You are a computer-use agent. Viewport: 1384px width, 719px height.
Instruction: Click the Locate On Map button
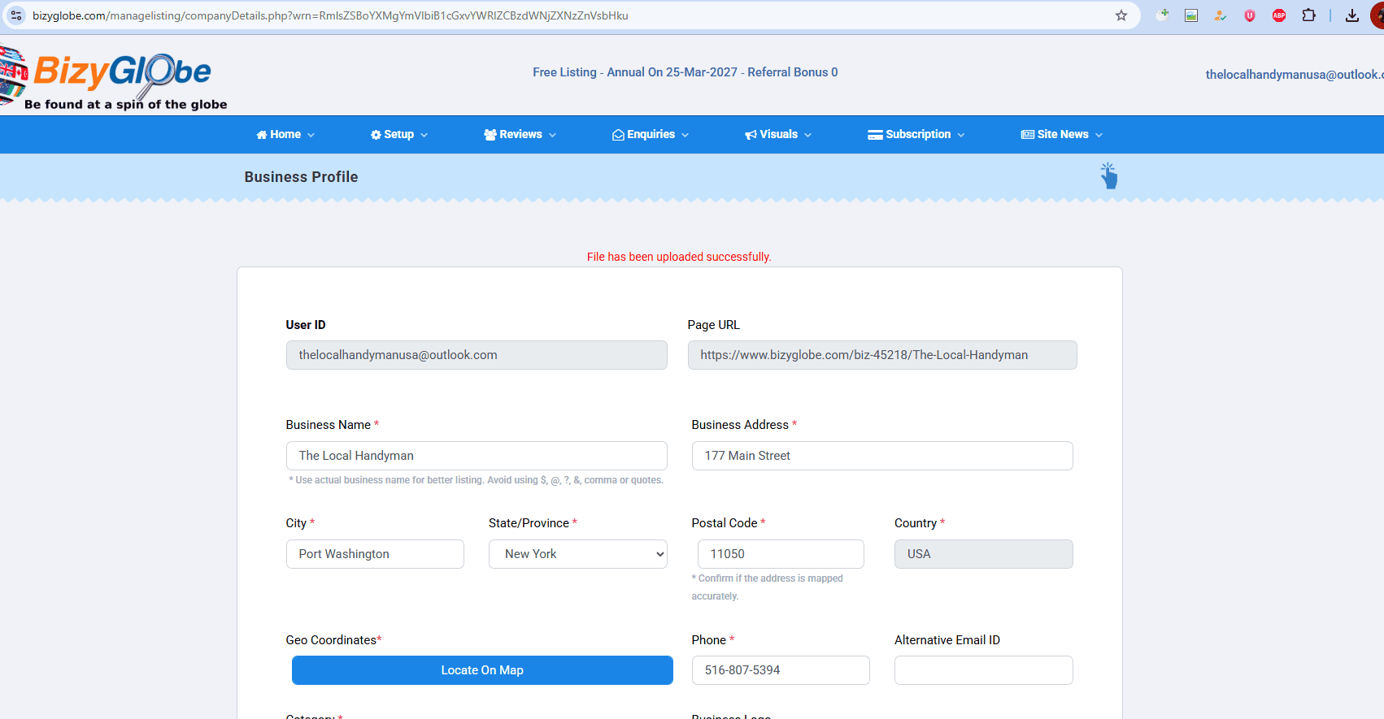coord(482,670)
